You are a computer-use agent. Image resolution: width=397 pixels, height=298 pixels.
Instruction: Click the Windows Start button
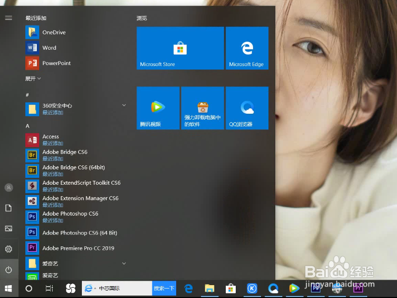coord(8,289)
